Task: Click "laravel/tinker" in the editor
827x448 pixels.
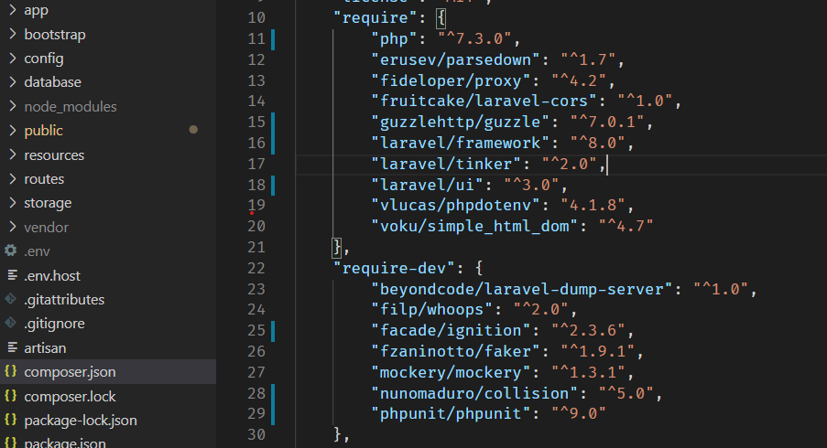Action: (x=446, y=165)
